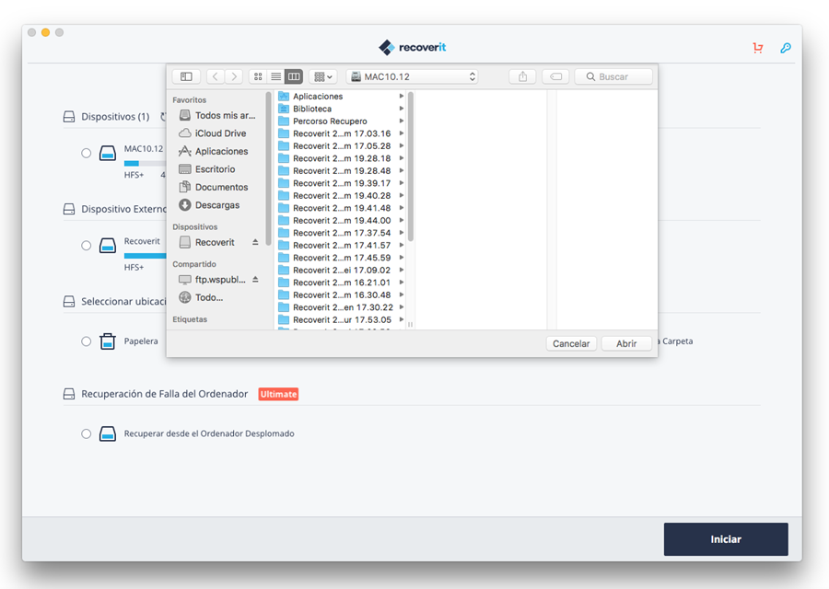This screenshot has width=829, height=589.
Task: Click the MAC10.12 drive icon
Action: (x=108, y=153)
